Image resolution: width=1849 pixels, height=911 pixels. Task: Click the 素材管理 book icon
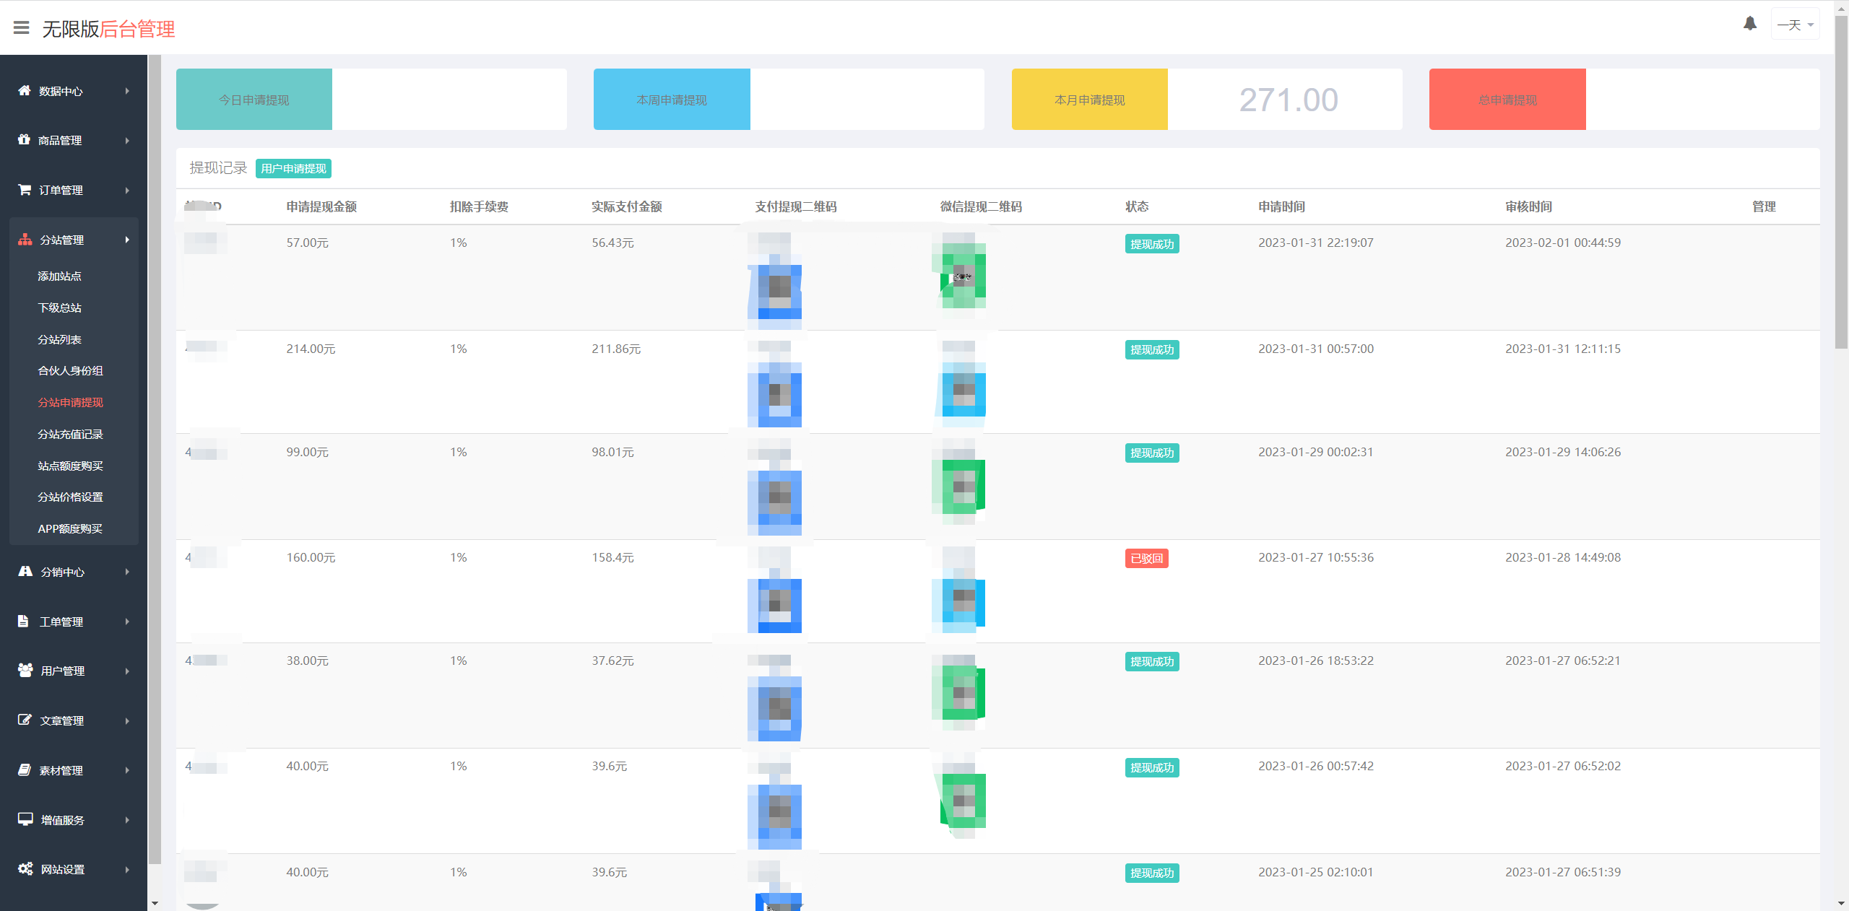tap(25, 770)
